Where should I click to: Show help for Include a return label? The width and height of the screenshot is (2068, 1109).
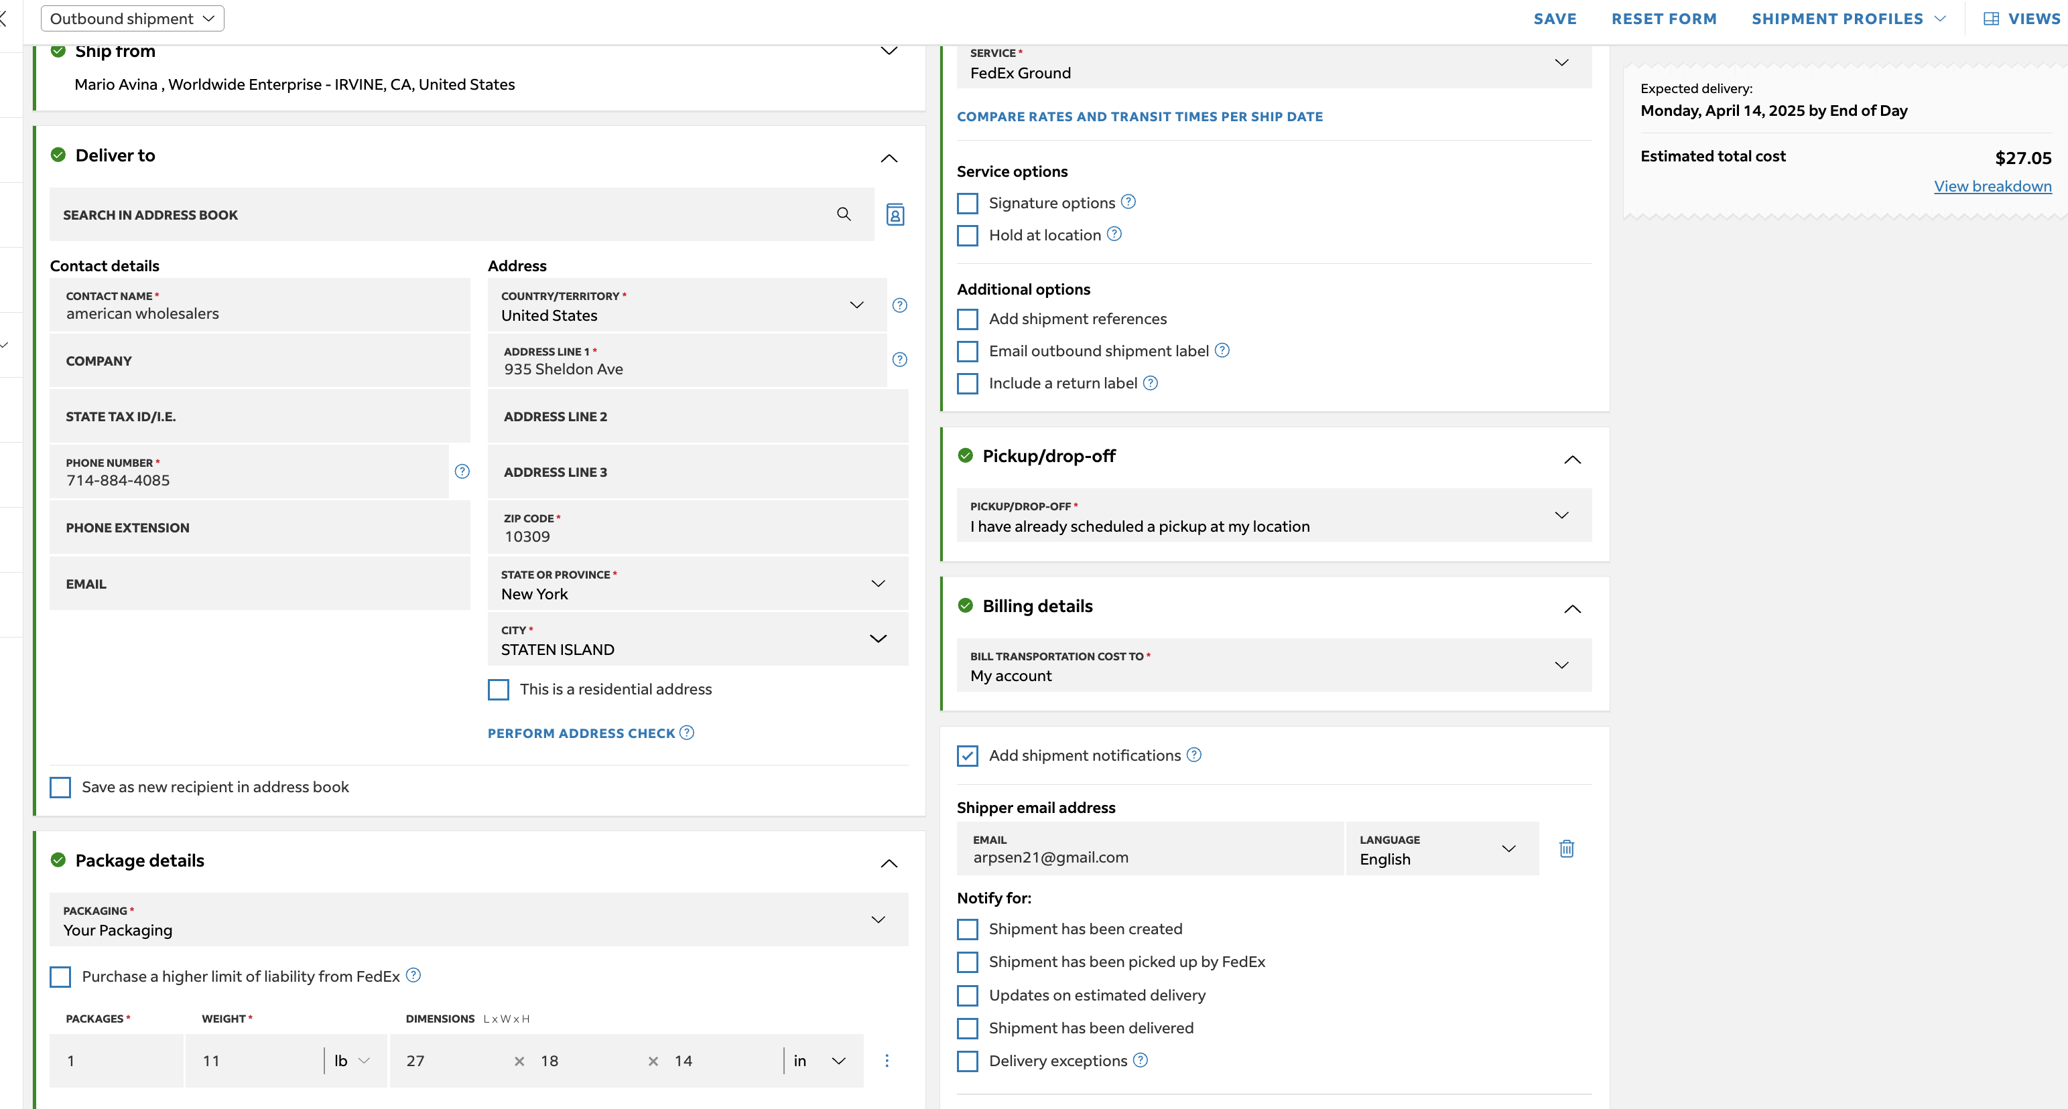pos(1151,383)
